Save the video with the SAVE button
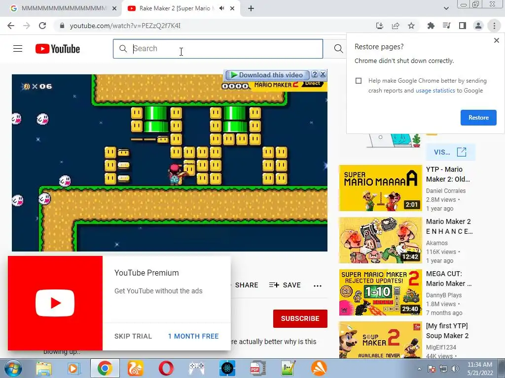The width and height of the screenshot is (505, 378). (285, 285)
